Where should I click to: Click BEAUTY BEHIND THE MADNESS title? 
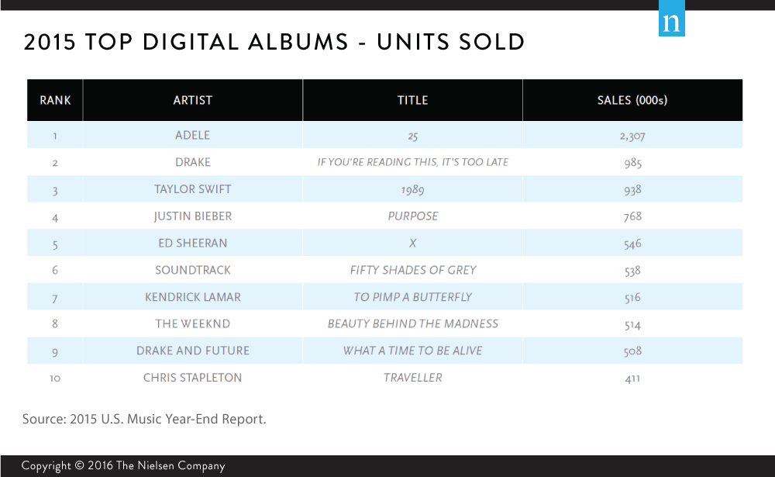[413, 323]
